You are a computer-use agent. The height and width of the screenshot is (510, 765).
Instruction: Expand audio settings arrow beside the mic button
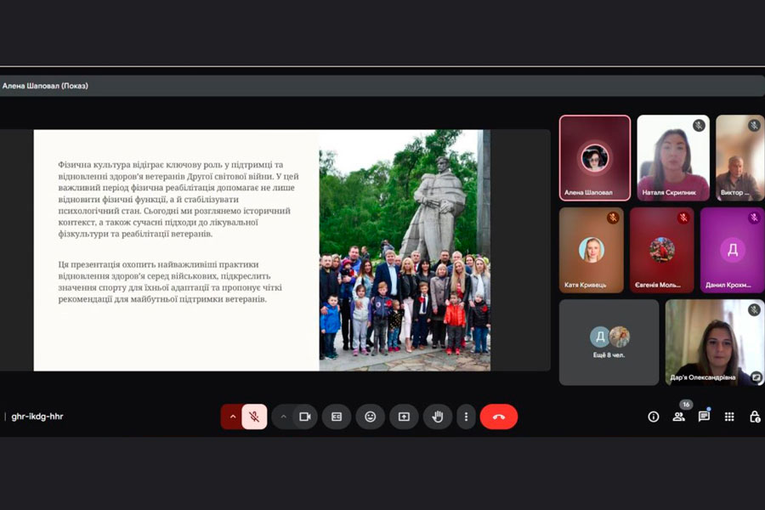233,416
